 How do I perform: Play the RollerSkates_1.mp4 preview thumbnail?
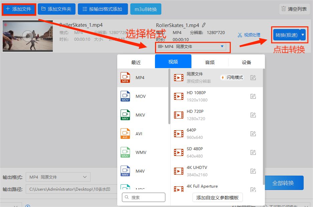[x=27, y=35]
